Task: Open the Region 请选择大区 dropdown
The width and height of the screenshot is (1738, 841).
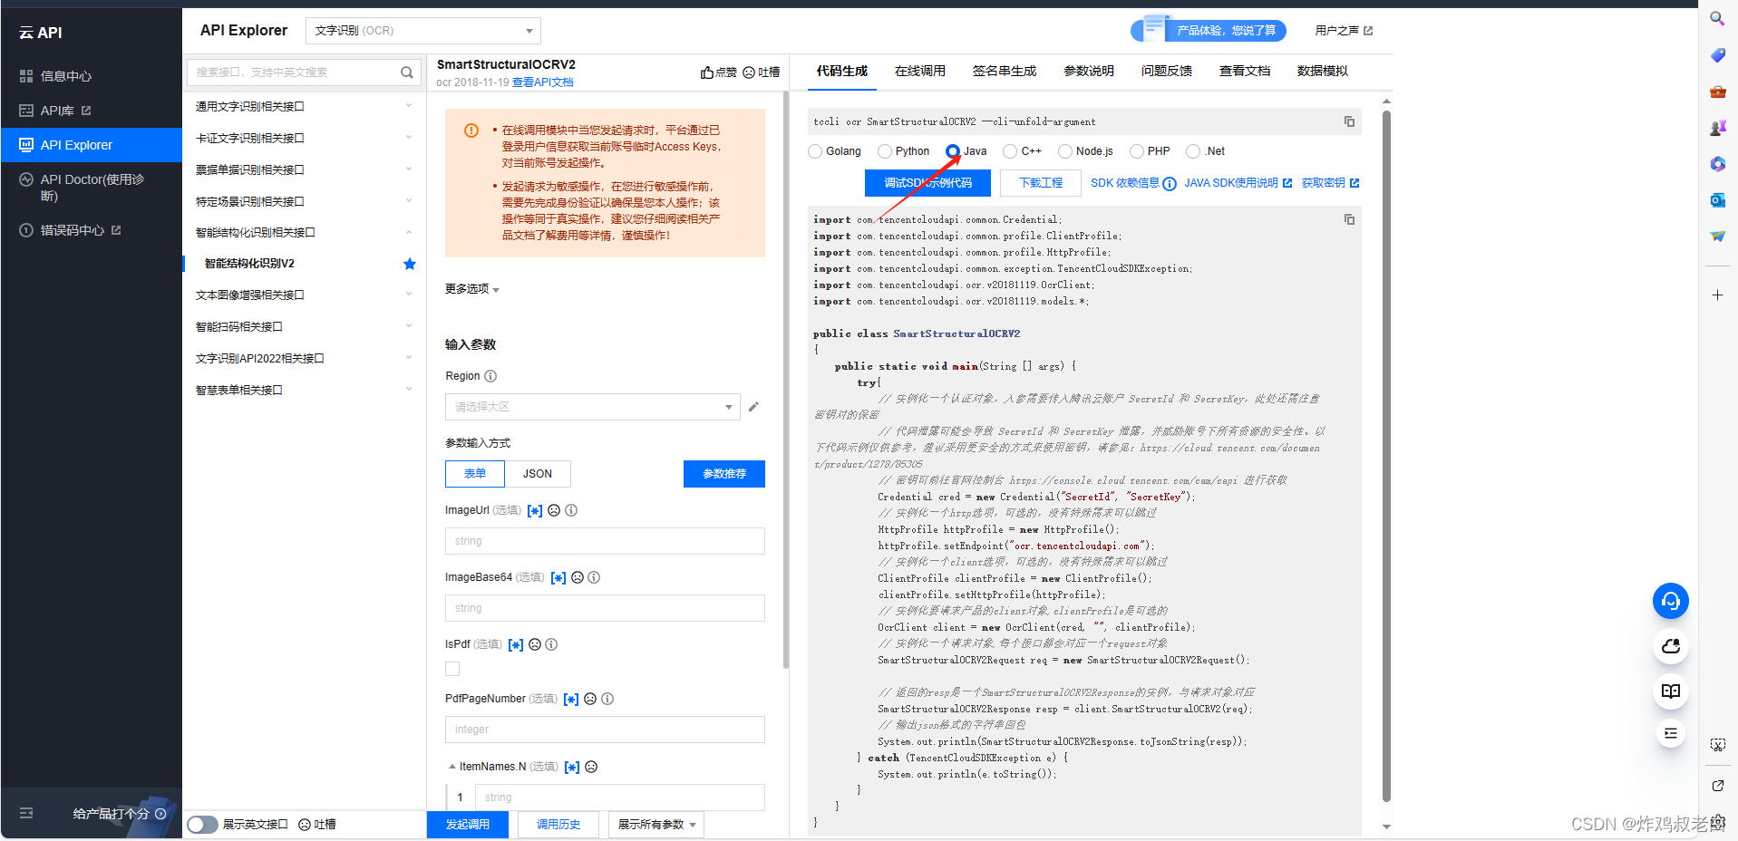Action: (593, 407)
